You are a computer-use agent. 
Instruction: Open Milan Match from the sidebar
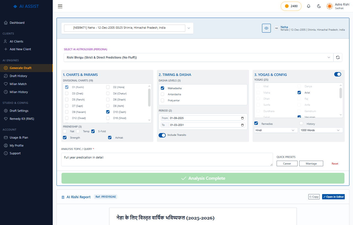coord(18,84)
